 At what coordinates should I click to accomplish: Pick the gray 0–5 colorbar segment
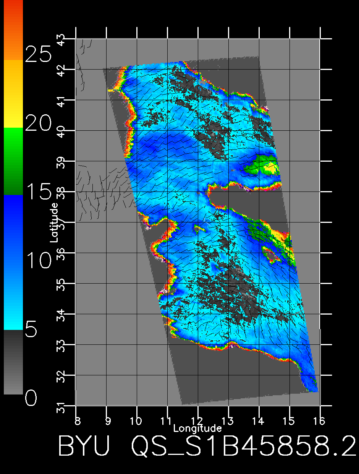coord(13,362)
